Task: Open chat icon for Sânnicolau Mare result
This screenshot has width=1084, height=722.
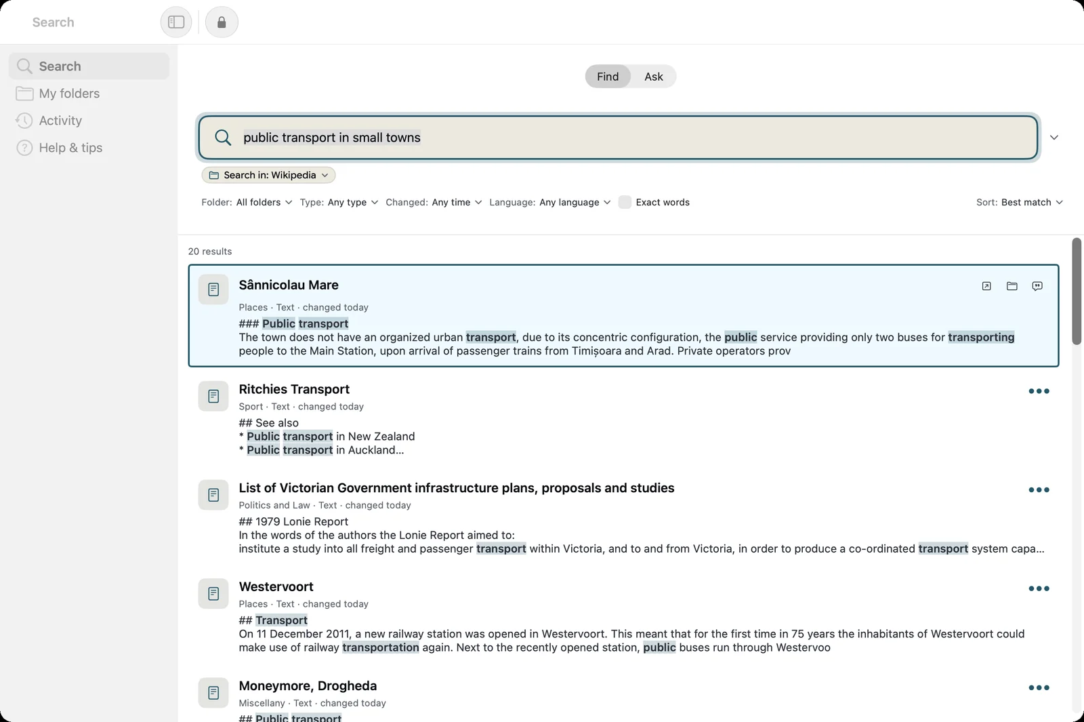Action: 1037,286
